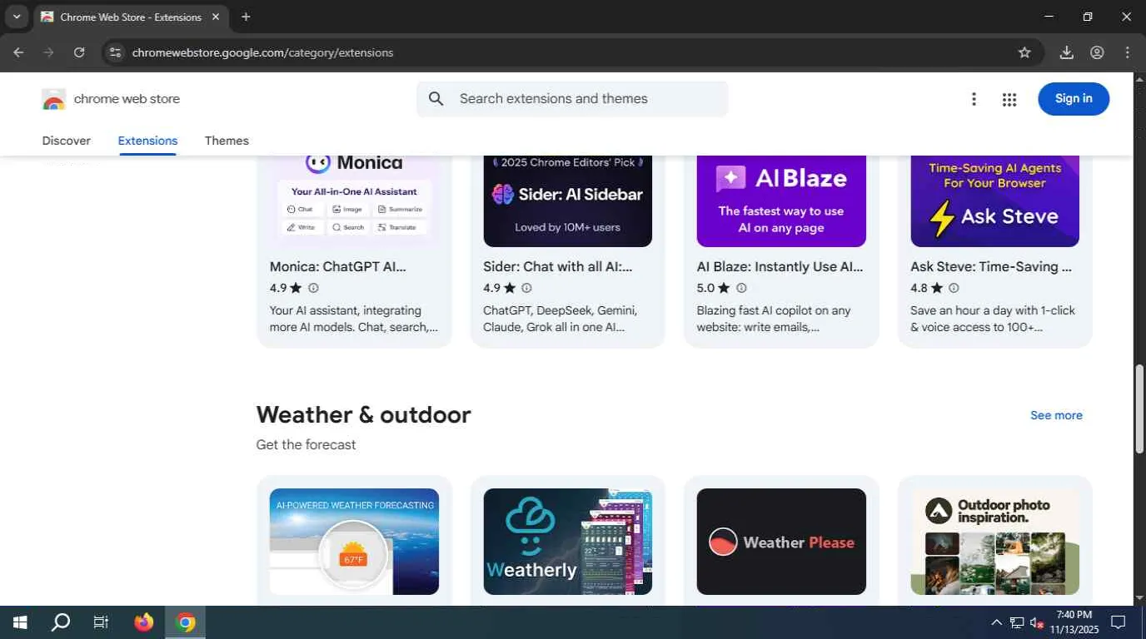Click the Ask Steve thumbnail image

click(x=994, y=201)
